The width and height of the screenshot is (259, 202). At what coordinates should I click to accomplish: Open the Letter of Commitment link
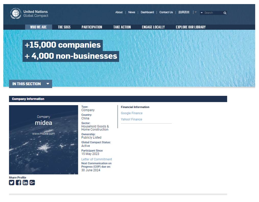coord(97,159)
